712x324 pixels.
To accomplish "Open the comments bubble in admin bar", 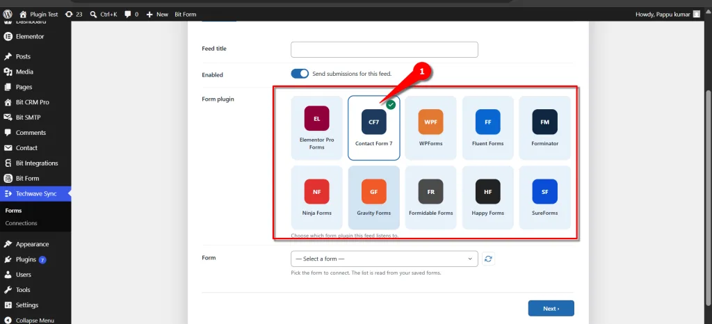I will (x=131, y=14).
